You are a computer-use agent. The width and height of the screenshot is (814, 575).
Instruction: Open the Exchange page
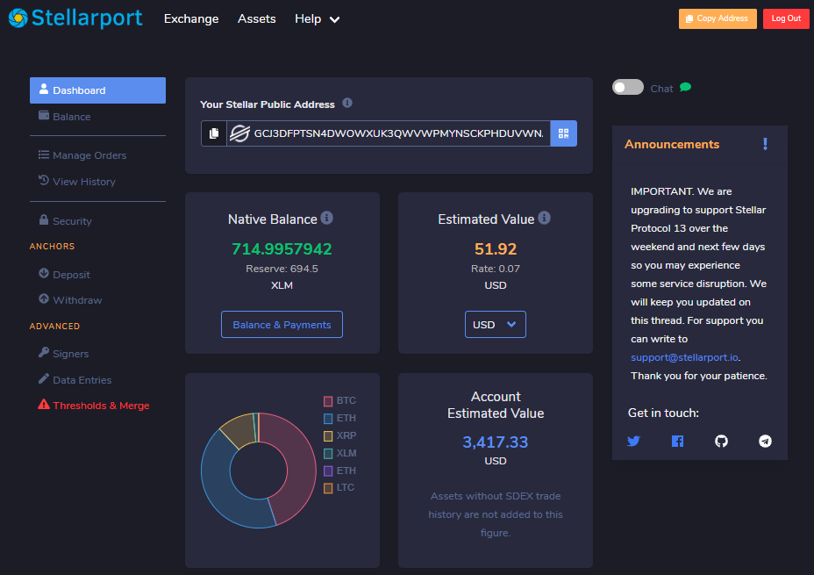coord(191,18)
